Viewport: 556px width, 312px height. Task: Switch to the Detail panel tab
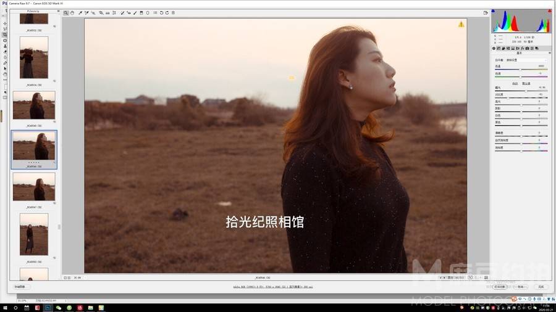(x=503, y=49)
